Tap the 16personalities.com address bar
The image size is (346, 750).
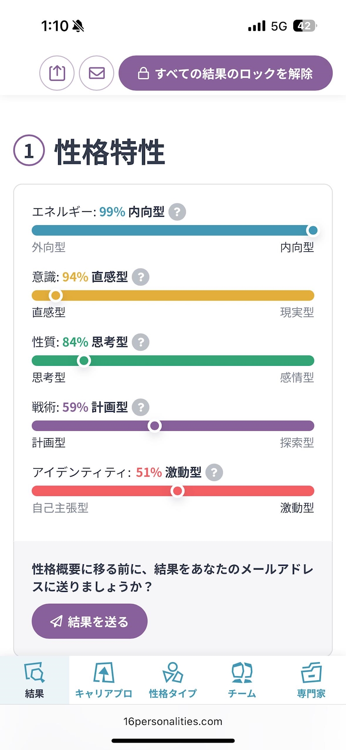[173, 722]
